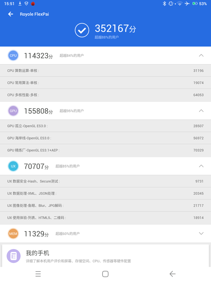
Task: Select the UX 数据安全-Hash、Secure测试 row
Action: [105, 181]
